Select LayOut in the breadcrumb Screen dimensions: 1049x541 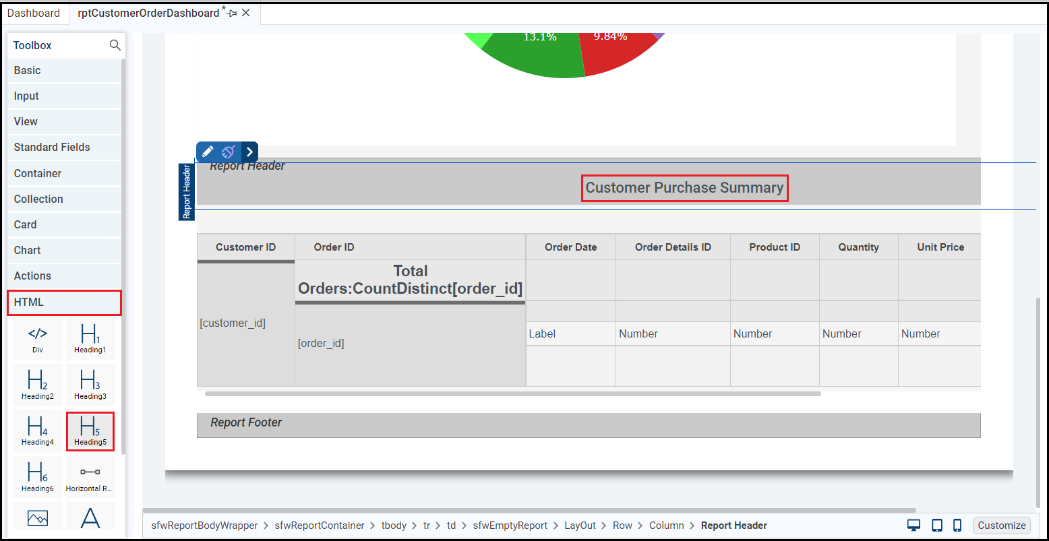[580, 526]
